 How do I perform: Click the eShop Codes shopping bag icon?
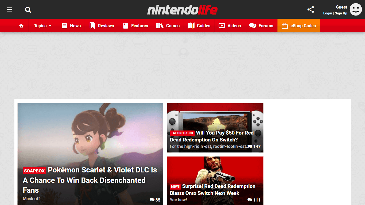(x=285, y=26)
